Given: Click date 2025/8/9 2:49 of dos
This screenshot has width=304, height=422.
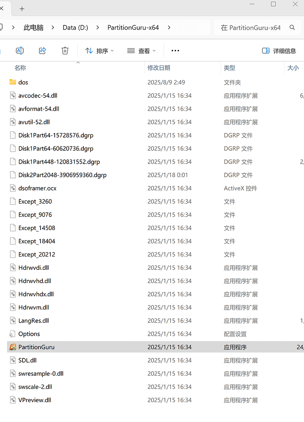Looking at the screenshot, I should 166,82.
